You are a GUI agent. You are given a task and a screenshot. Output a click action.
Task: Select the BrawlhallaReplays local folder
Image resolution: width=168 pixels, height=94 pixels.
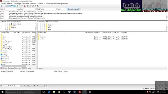click(7, 49)
